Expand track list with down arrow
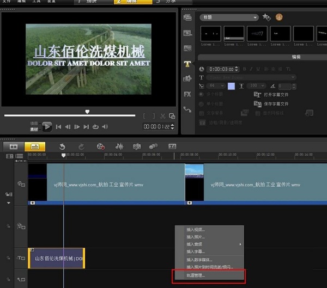This screenshot has width=327, height=288. (9, 203)
